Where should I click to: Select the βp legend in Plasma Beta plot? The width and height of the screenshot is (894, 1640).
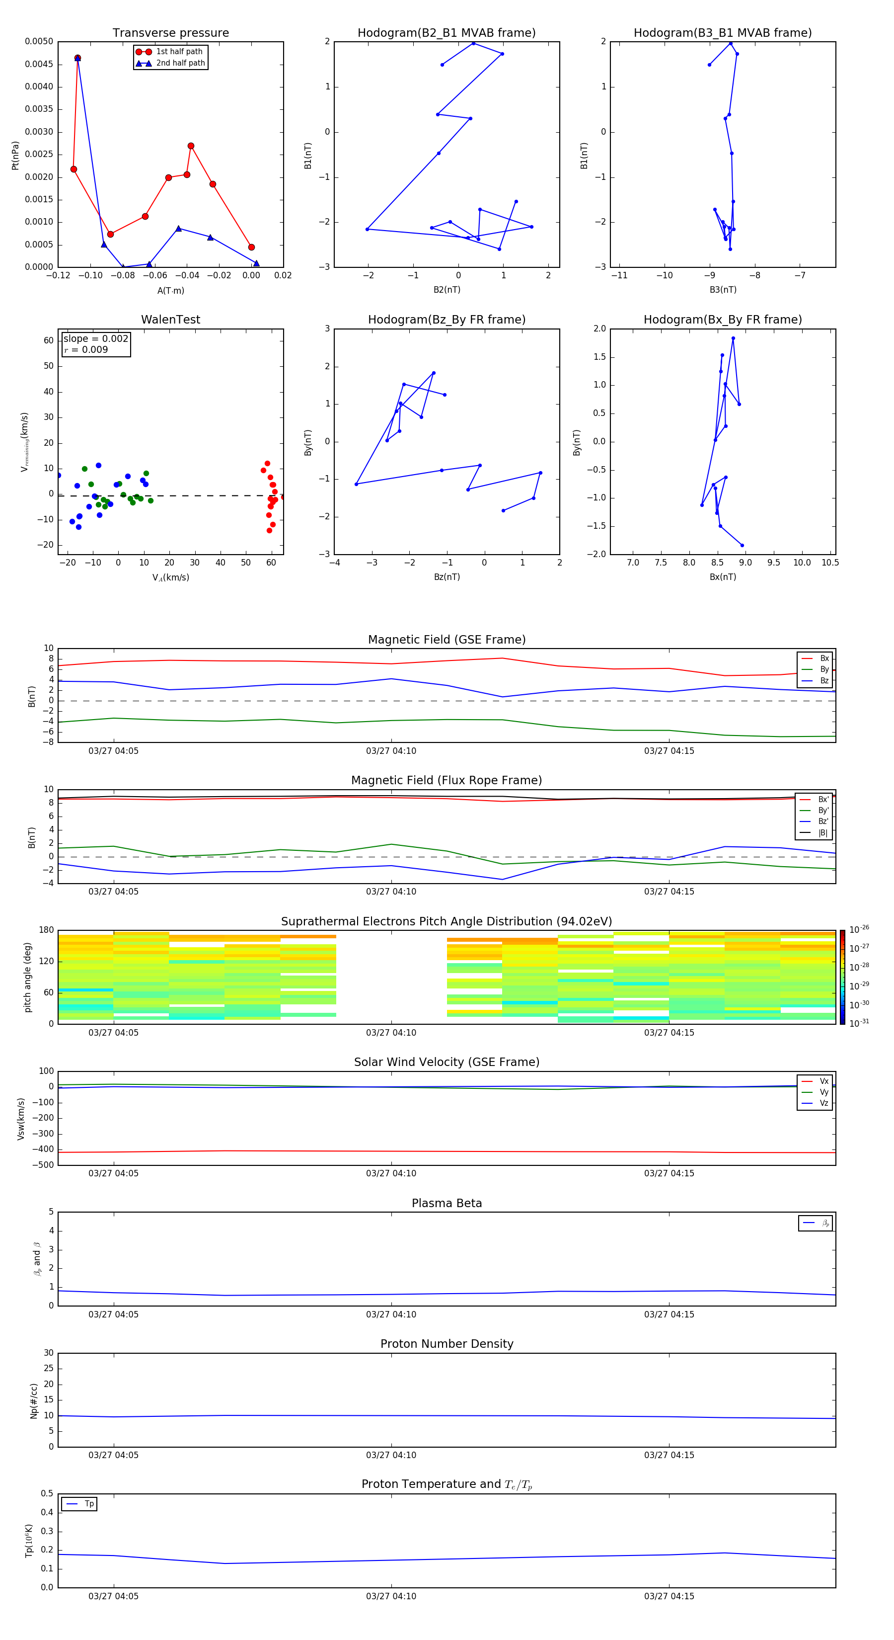tap(816, 1223)
